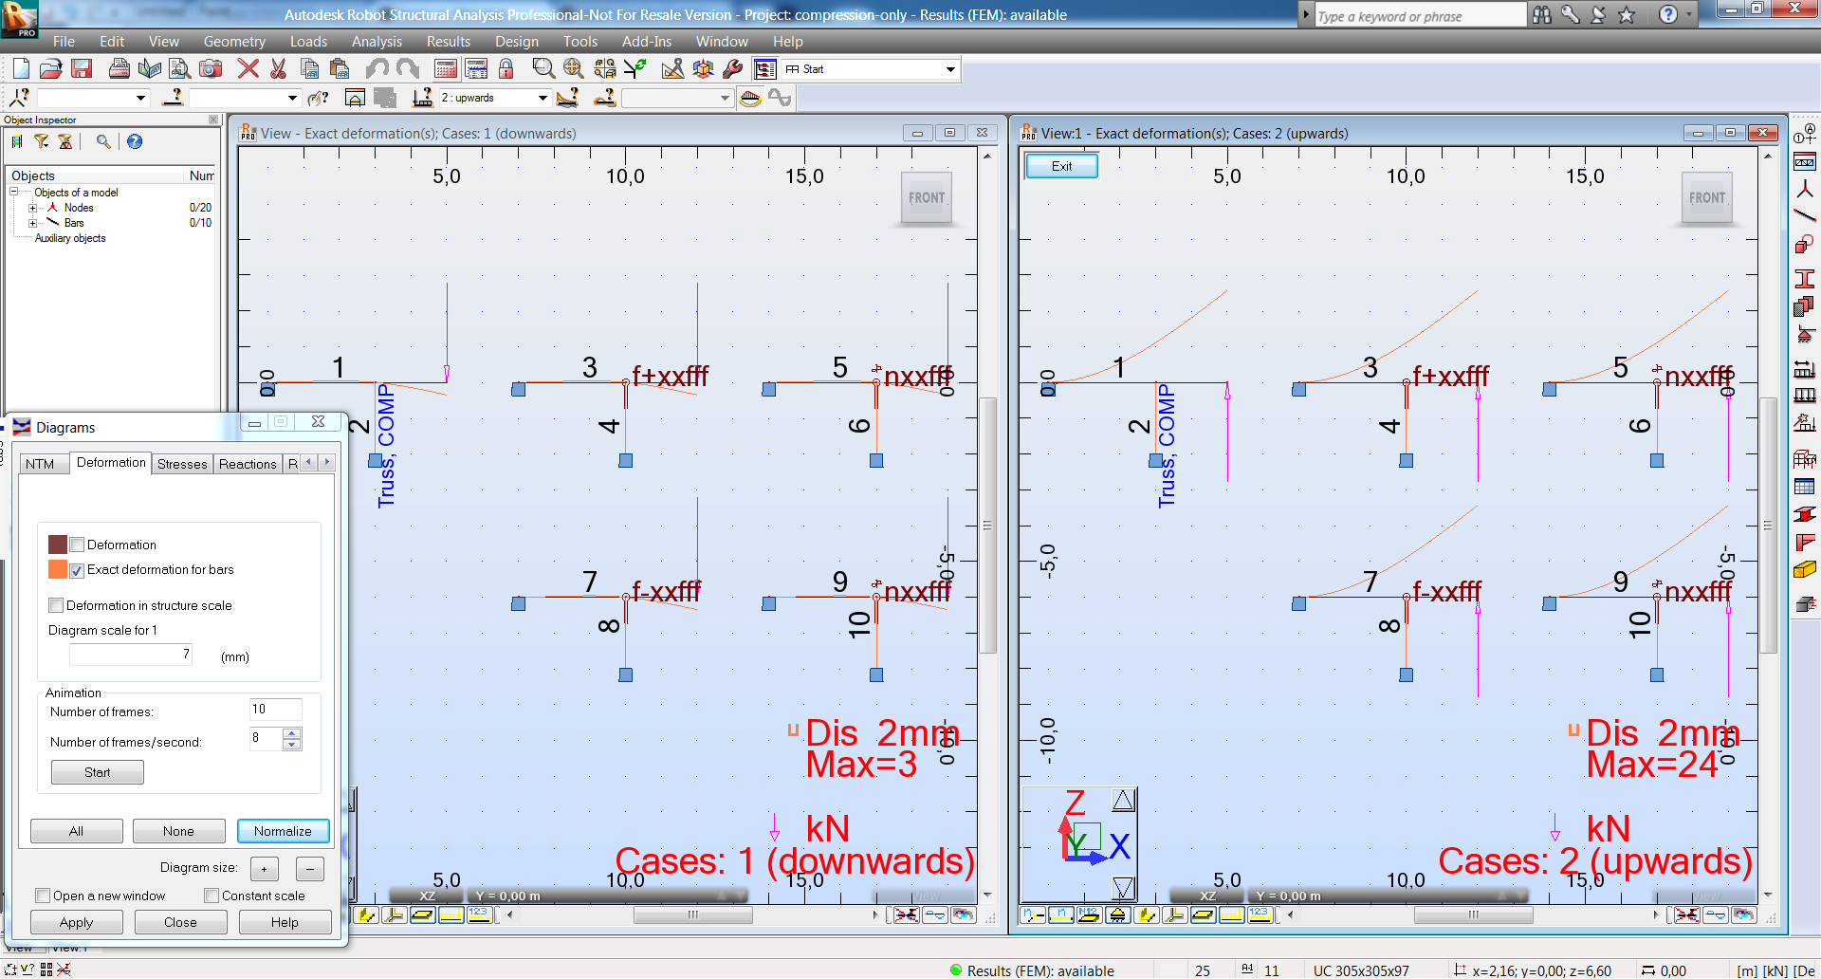Viewport: 1821px width, 979px height.
Task: Click the Diagram scale input field showing 7
Action: tap(130, 654)
